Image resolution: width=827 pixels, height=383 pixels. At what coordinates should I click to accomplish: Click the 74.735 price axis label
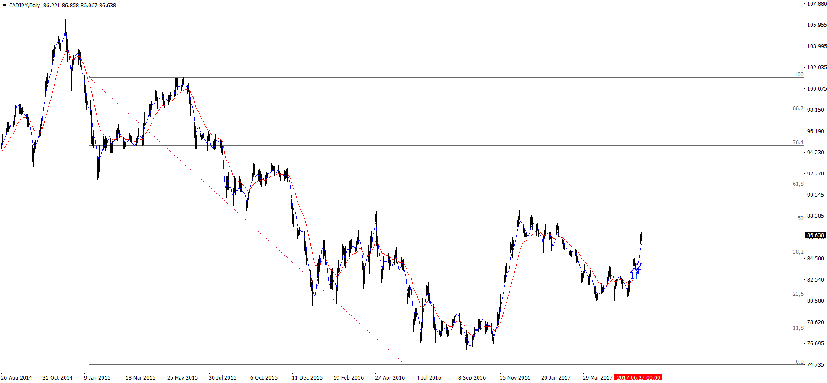[816, 365]
